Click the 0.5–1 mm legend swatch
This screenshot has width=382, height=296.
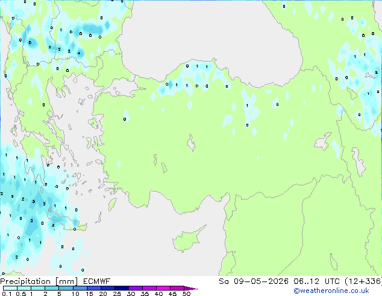24,288
